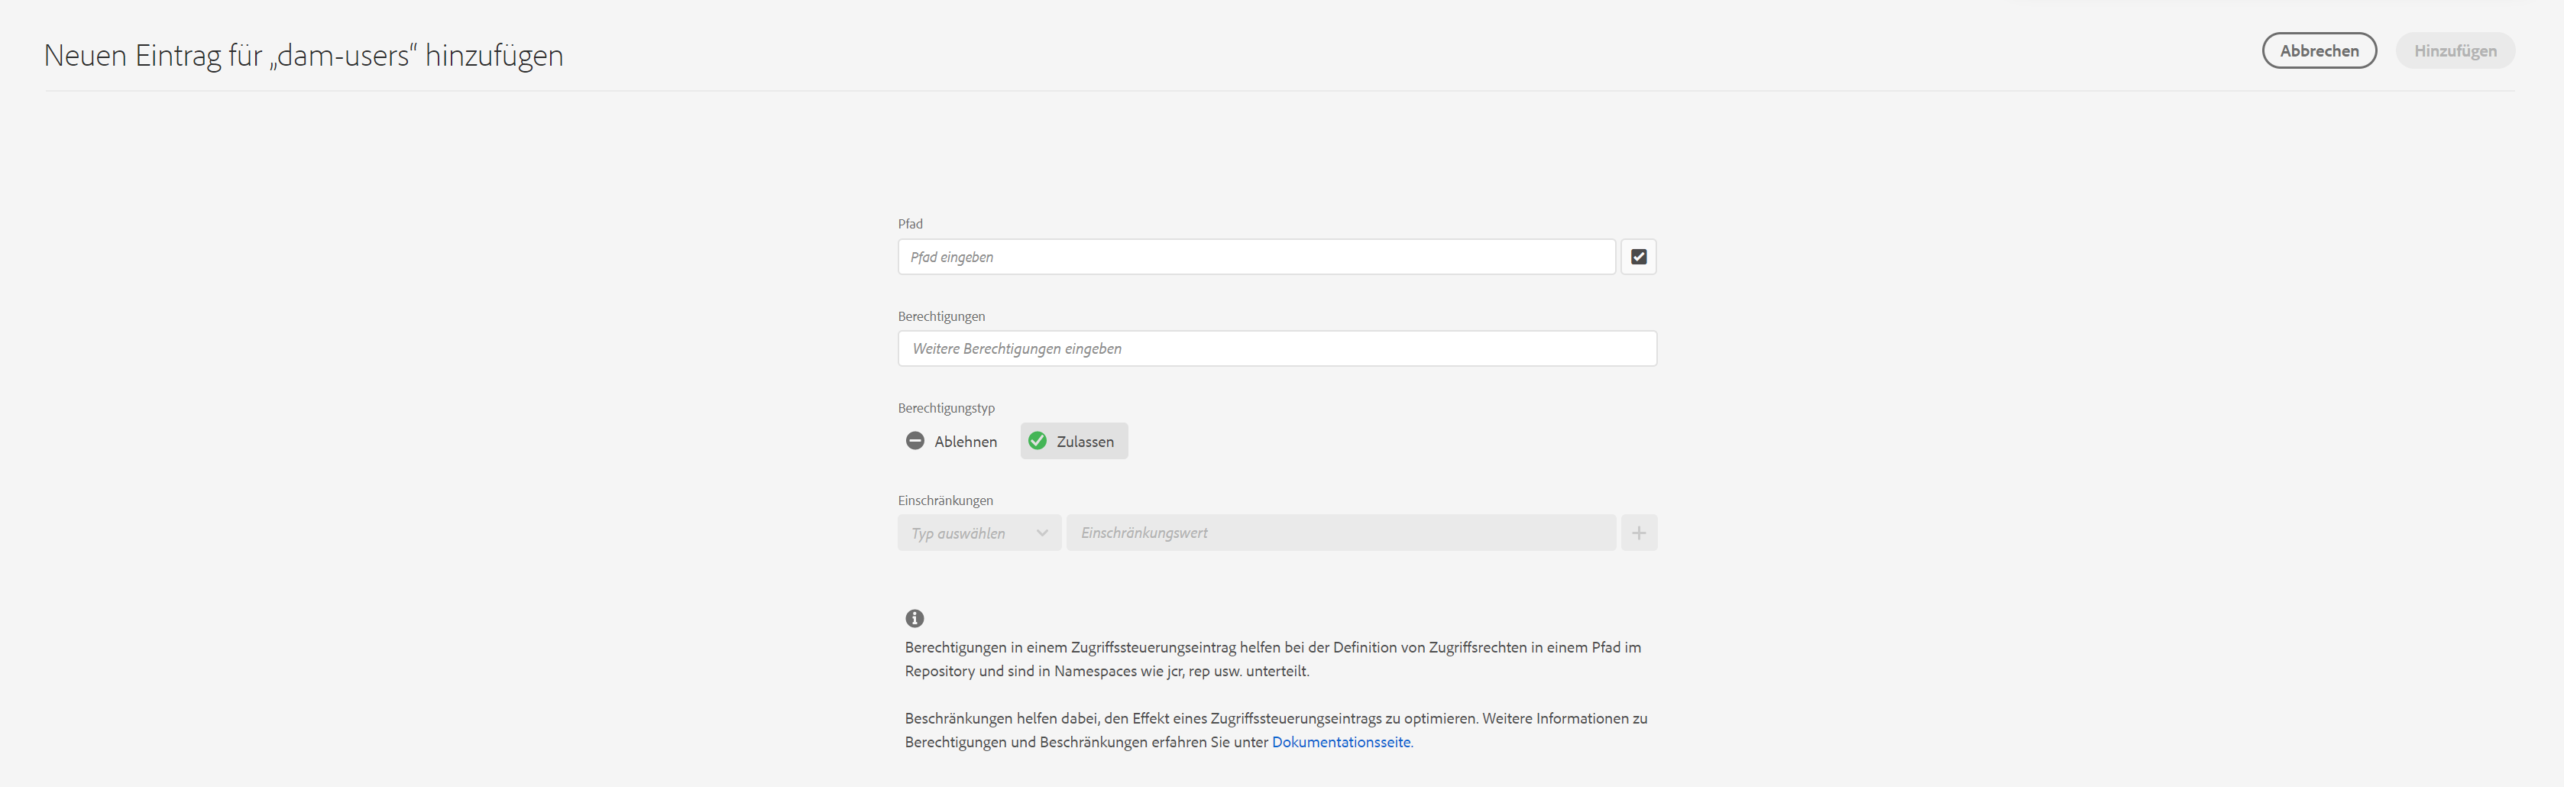Click the Pfad field label

pyautogui.click(x=910, y=224)
